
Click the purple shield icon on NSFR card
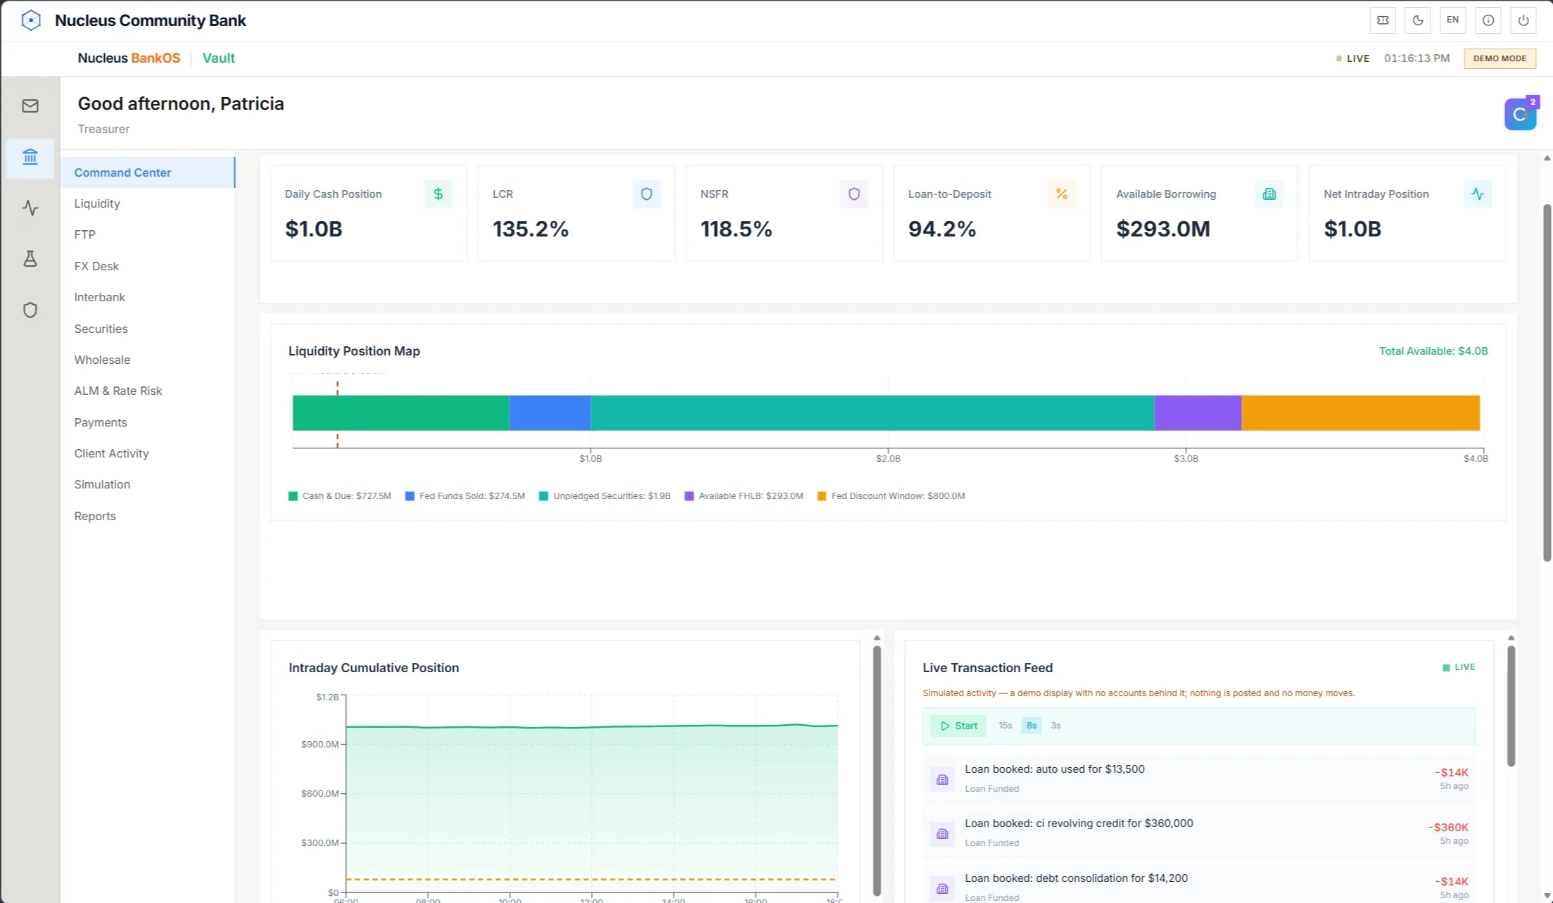854,194
